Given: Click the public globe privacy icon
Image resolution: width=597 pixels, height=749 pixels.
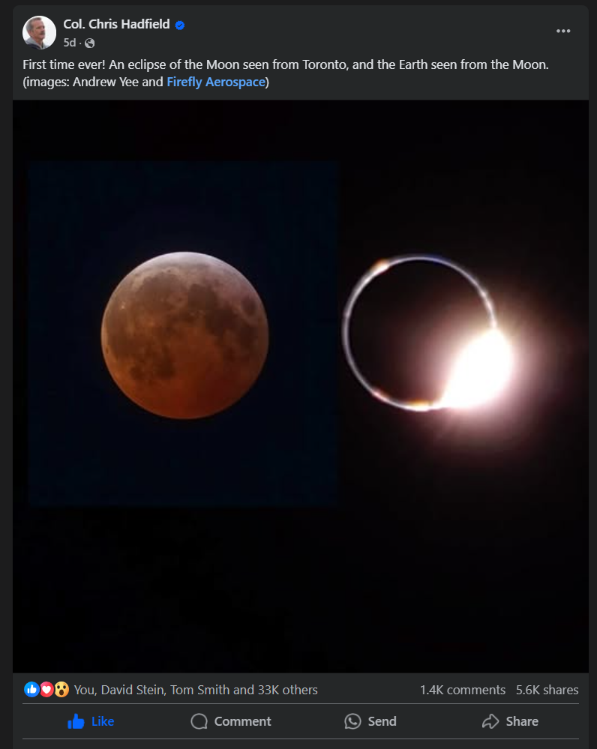Looking at the screenshot, I should [x=89, y=43].
